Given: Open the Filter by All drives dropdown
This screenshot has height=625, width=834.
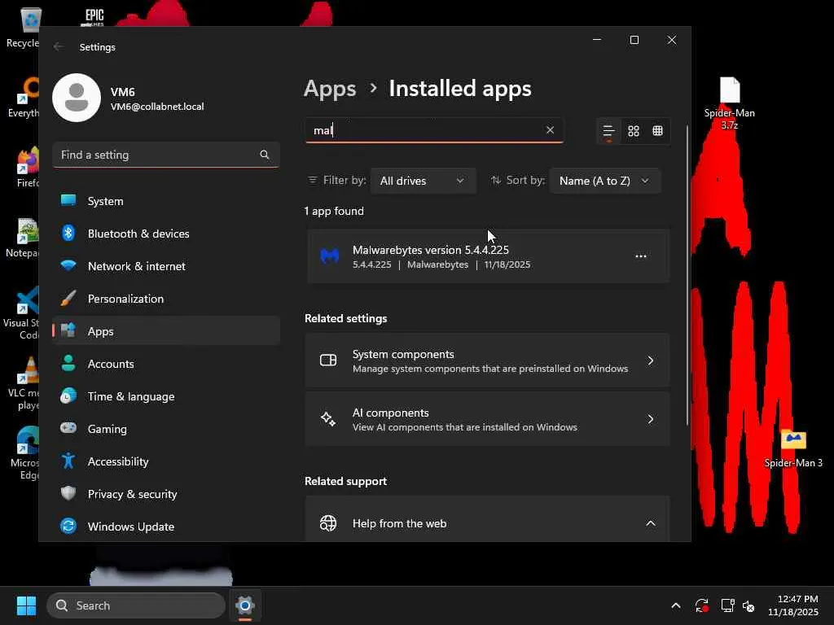Looking at the screenshot, I should (x=423, y=181).
